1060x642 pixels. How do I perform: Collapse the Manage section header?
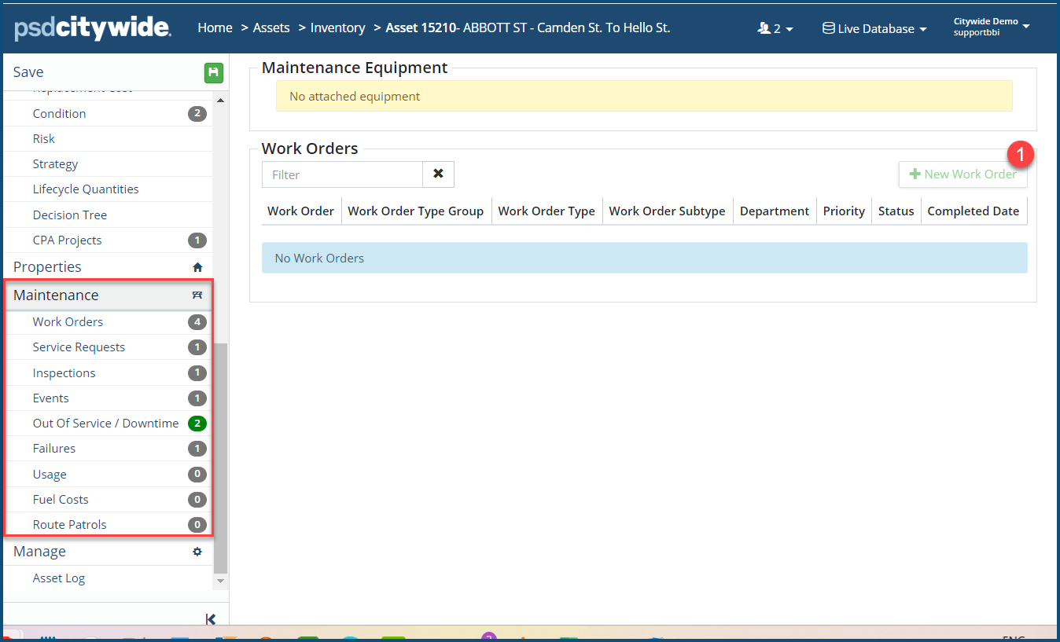109,552
